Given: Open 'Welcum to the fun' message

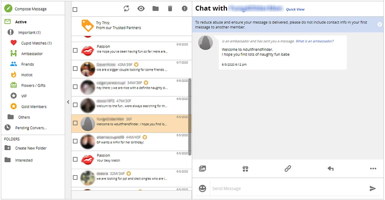Looking at the screenshot, I should (132, 106).
